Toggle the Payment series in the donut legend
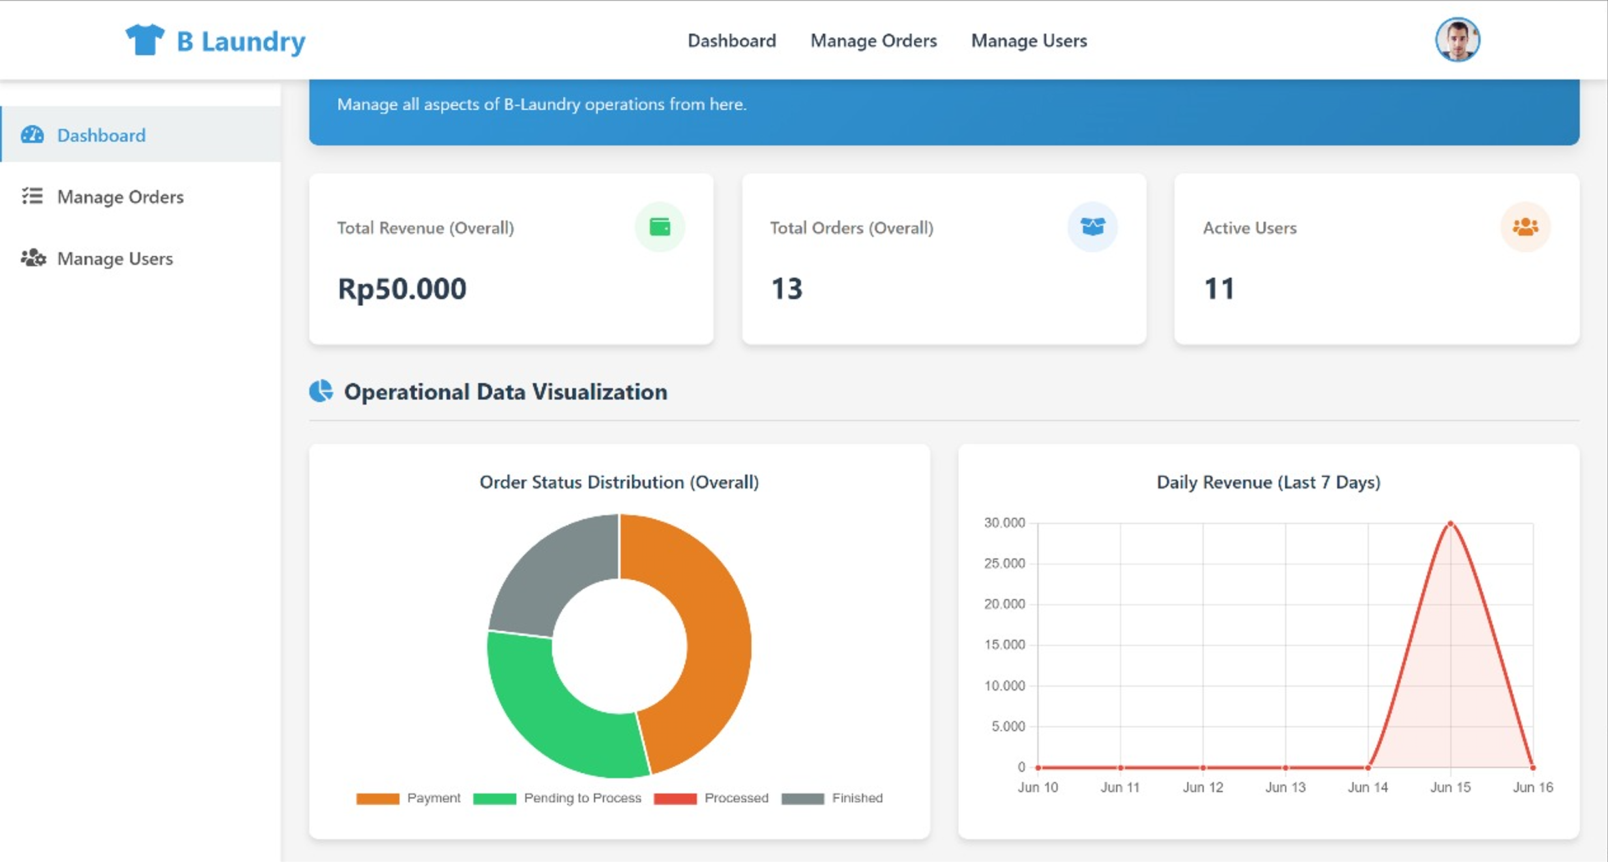The height and width of the screenshot is (862, 1608). 407,797
